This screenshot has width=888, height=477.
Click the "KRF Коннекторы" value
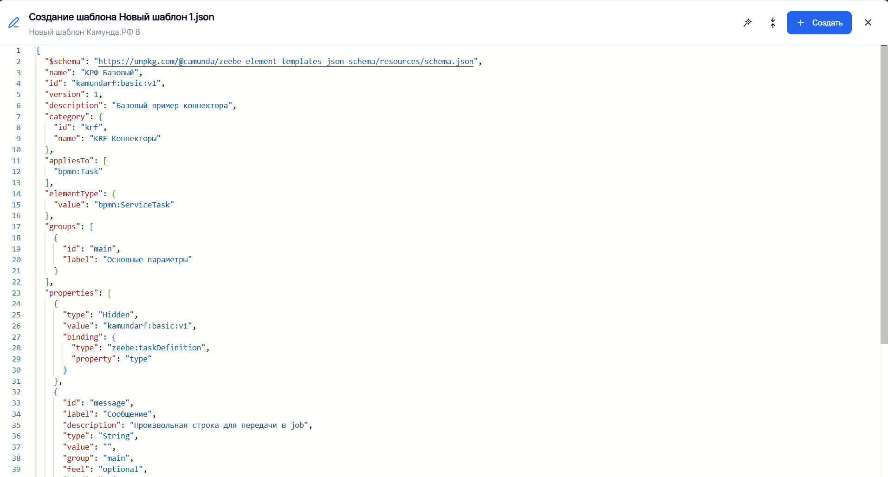click(x=125, y=138)
